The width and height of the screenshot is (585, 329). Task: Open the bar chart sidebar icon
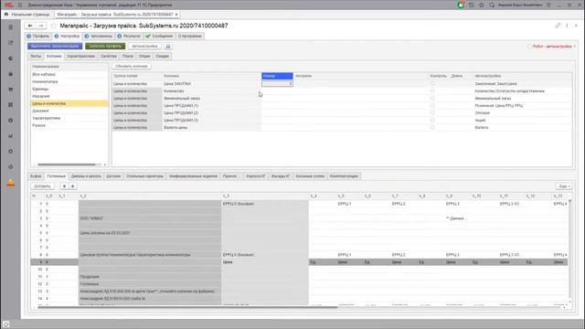click(x=11, y=136)
